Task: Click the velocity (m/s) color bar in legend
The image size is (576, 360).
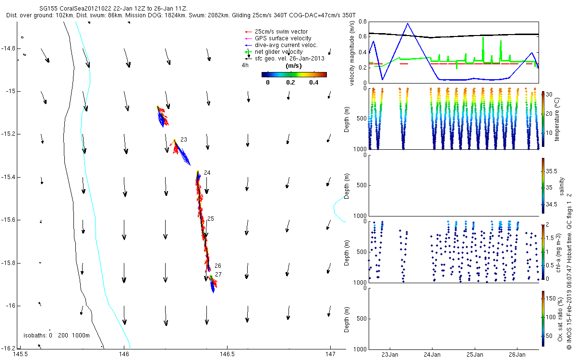Action: pyautogui.click(x=294, y=74)
